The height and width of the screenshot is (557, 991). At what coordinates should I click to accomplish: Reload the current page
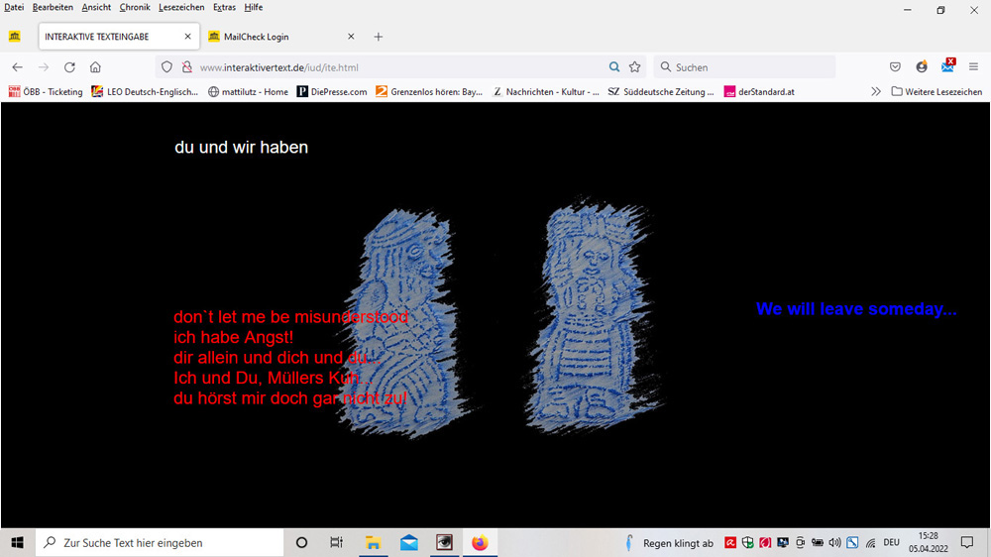coord(69,67)
